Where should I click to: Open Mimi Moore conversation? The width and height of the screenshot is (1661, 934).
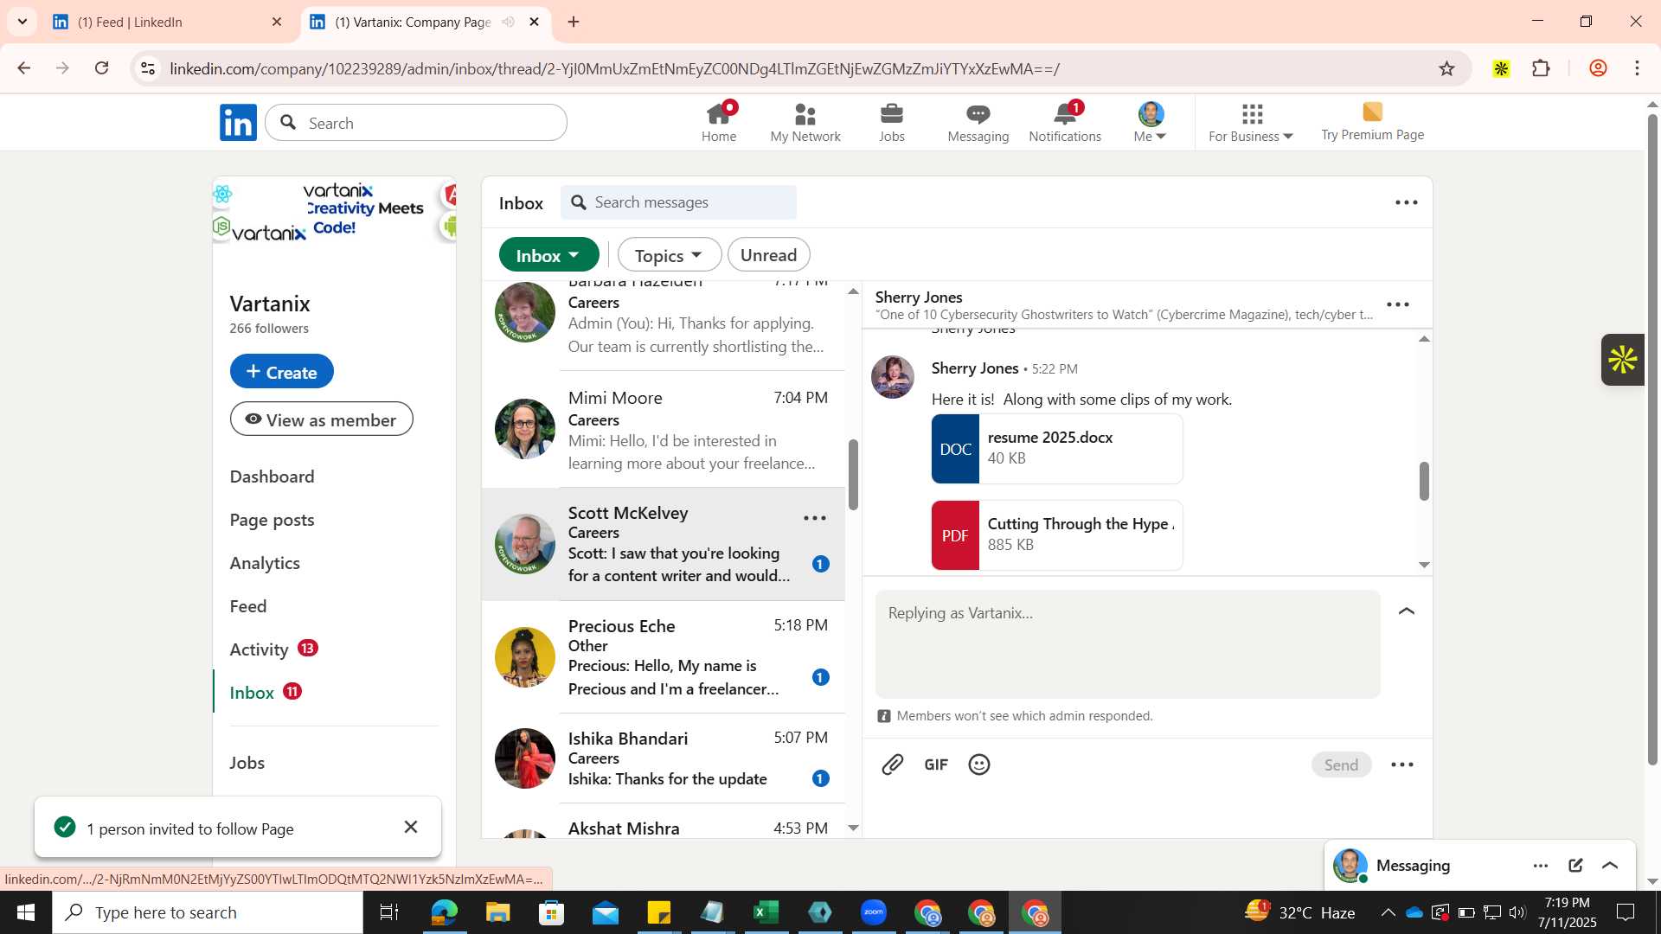coord(664,430)
